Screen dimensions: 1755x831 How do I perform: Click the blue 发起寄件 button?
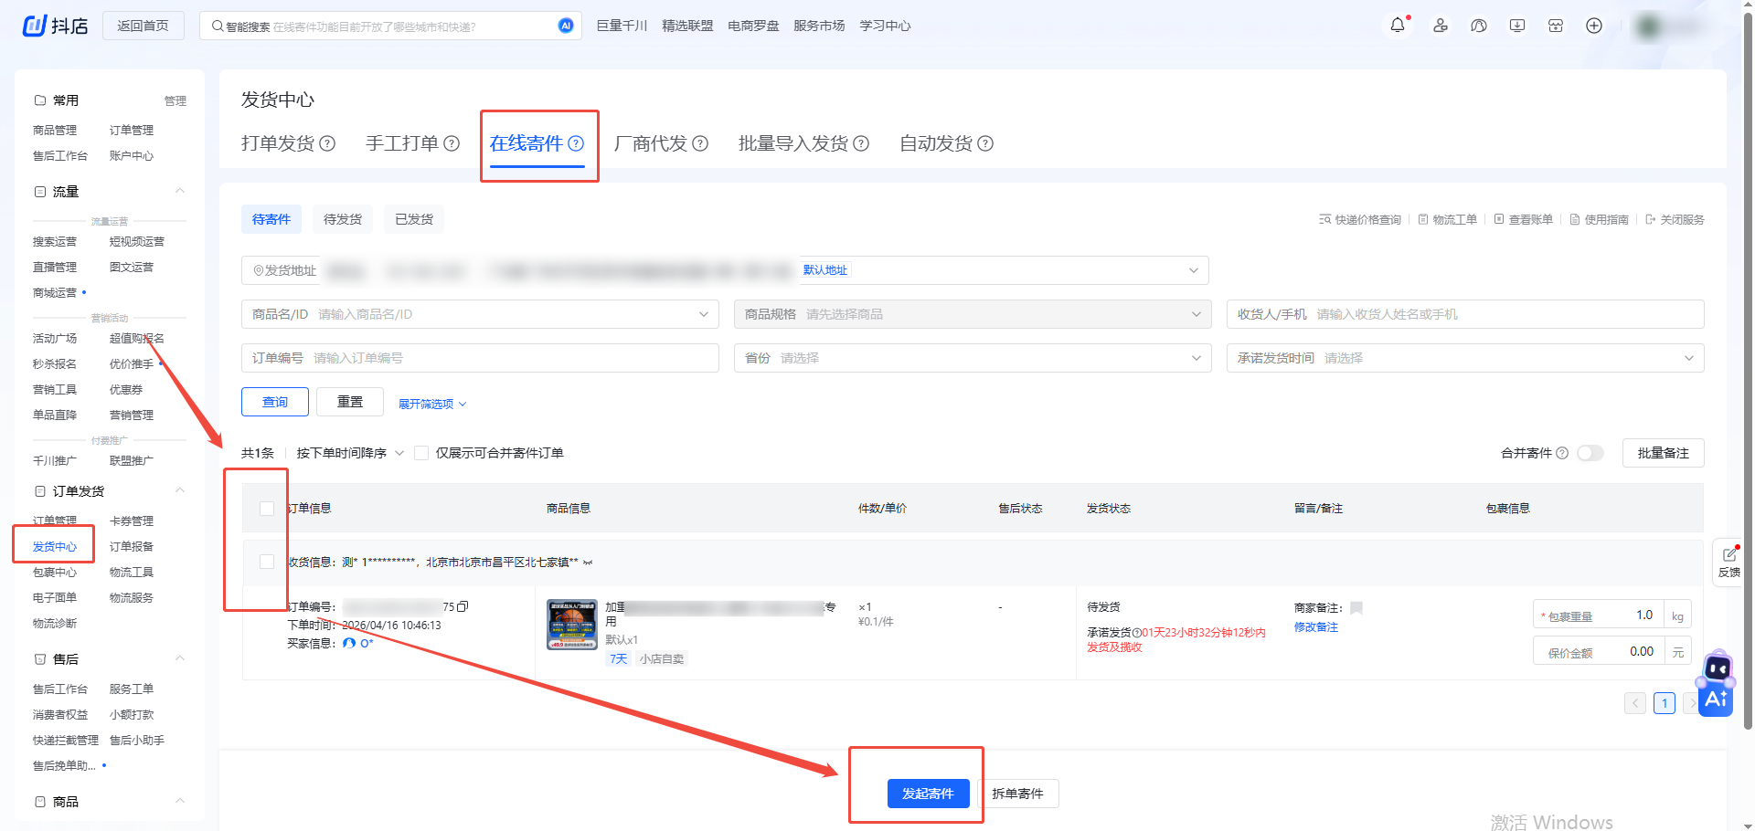pyautogui.click(x=927, y=794)
